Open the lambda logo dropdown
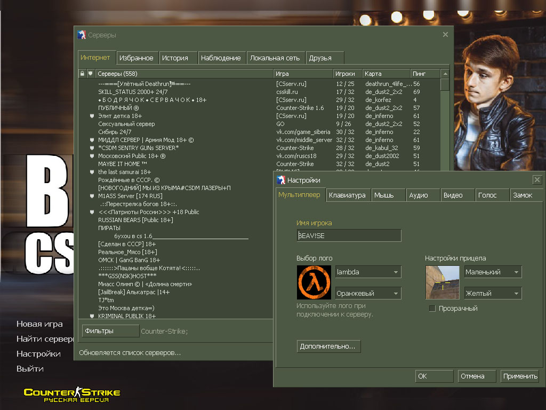 pos(368,272)
